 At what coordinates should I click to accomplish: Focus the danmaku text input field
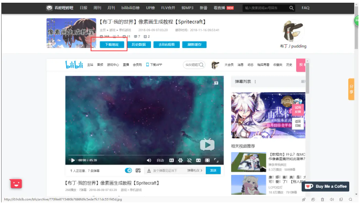(x=169, y=171)
